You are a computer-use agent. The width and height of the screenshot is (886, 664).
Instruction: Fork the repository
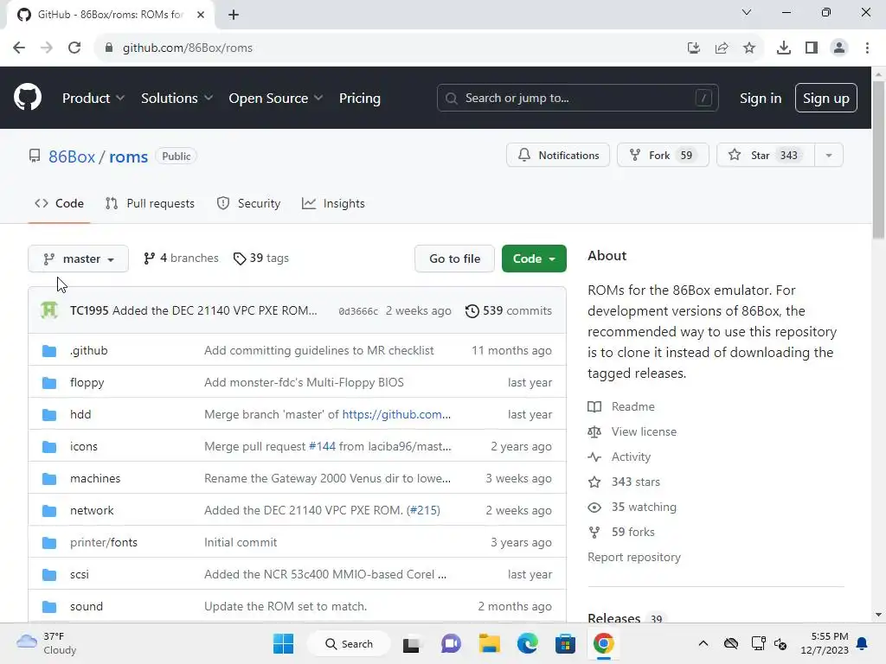pyautogui.click(x=663, y=156)
